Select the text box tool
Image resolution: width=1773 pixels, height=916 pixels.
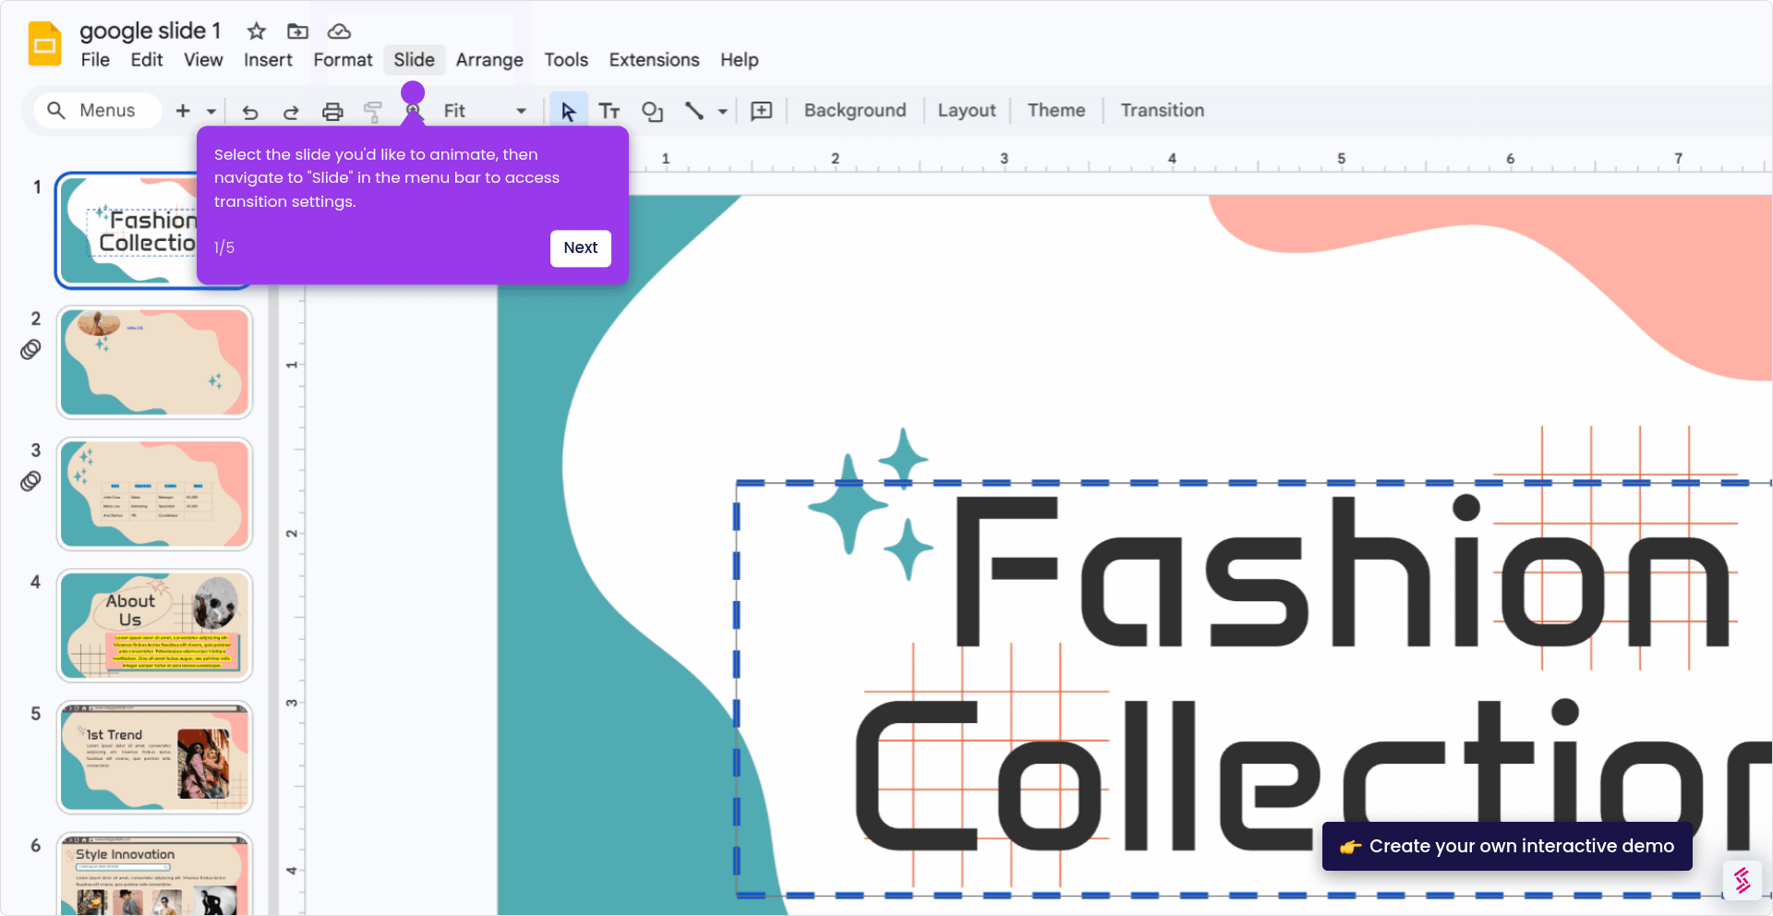609,111
